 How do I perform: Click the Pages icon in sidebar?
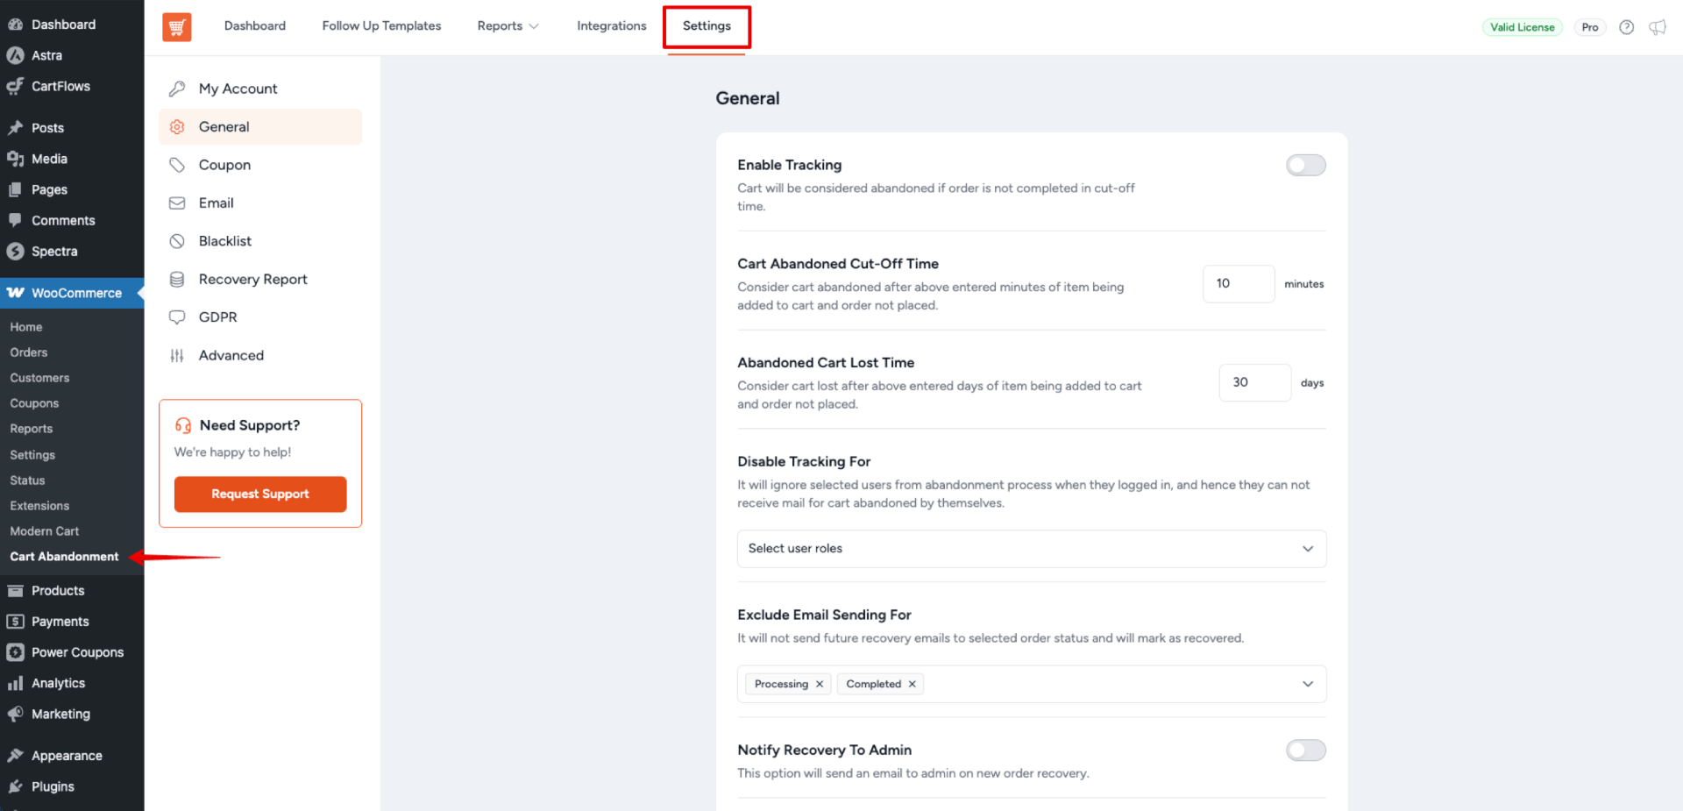(15, 189)
